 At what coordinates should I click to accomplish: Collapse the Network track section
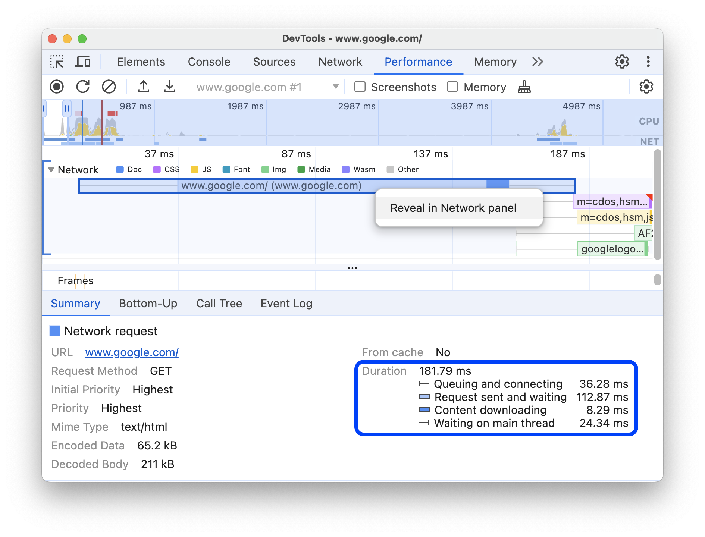click(x=51, y=169)
